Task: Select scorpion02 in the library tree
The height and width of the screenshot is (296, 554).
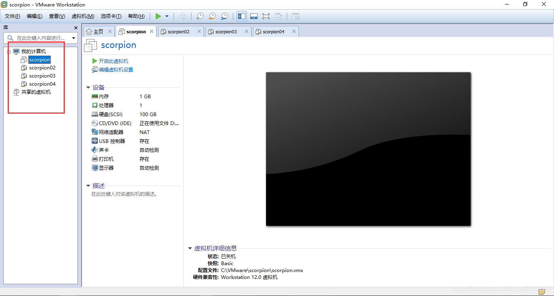Action: (x=42, y=68)
